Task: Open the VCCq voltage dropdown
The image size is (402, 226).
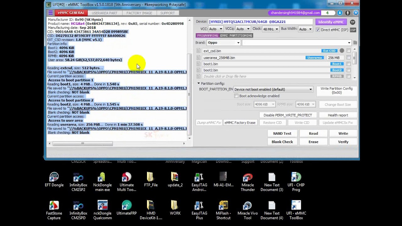Action: (243, 29)
